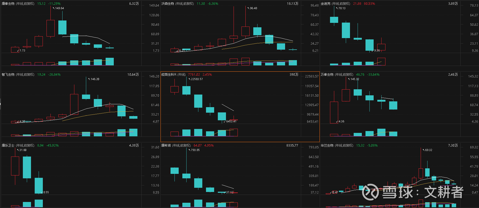Viewport: 479px width, 208px height.
Task: Click the 17.77 price axis value
Action: [155, 176]
